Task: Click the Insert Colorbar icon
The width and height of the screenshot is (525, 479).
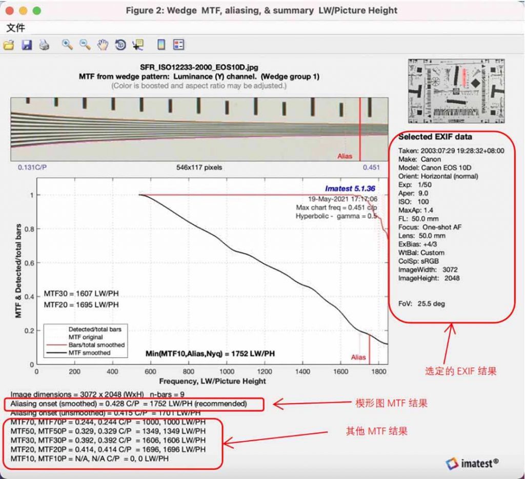Action: (161, 45)
